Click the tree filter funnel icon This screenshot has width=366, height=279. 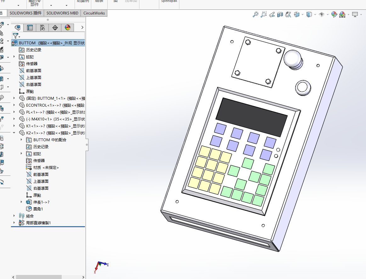click(x=16, y=36)
